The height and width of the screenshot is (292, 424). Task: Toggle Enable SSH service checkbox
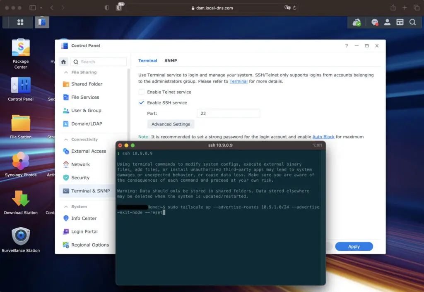tap(142, 103)
